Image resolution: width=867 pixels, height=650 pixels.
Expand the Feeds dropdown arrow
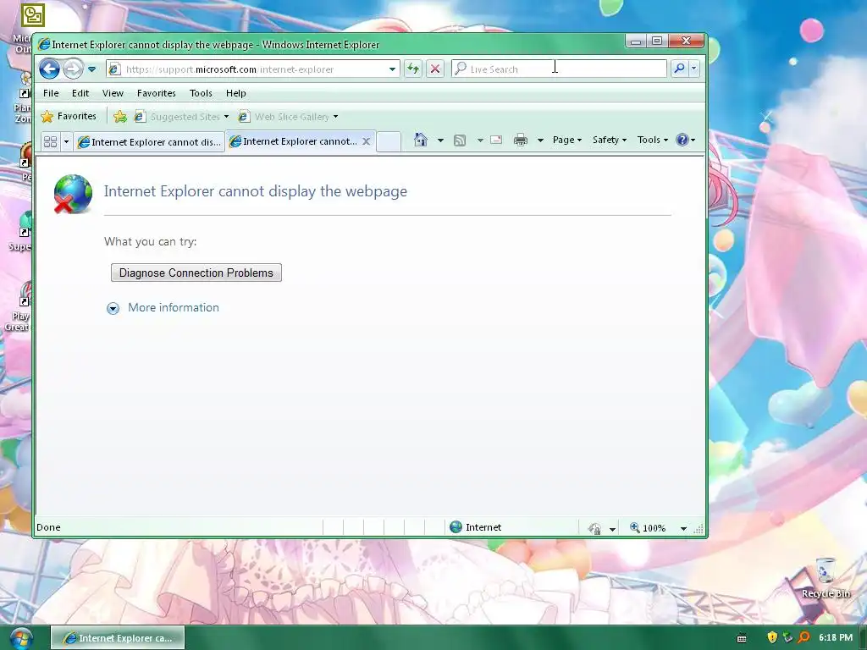click(x=480, y=140)
